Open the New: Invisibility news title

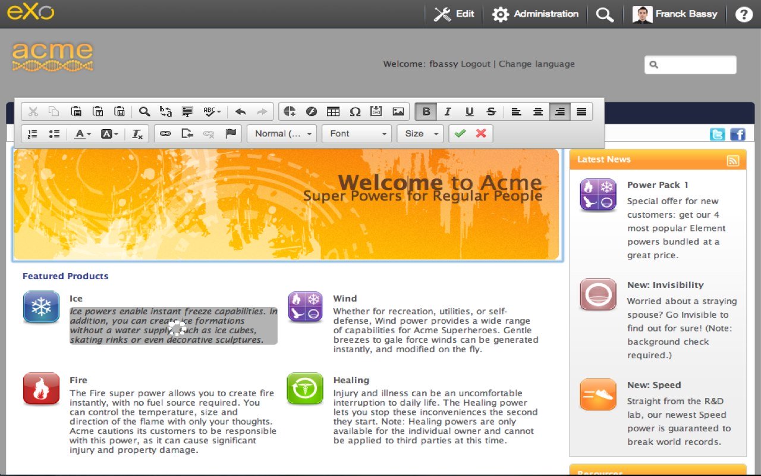tap(665, 285)
